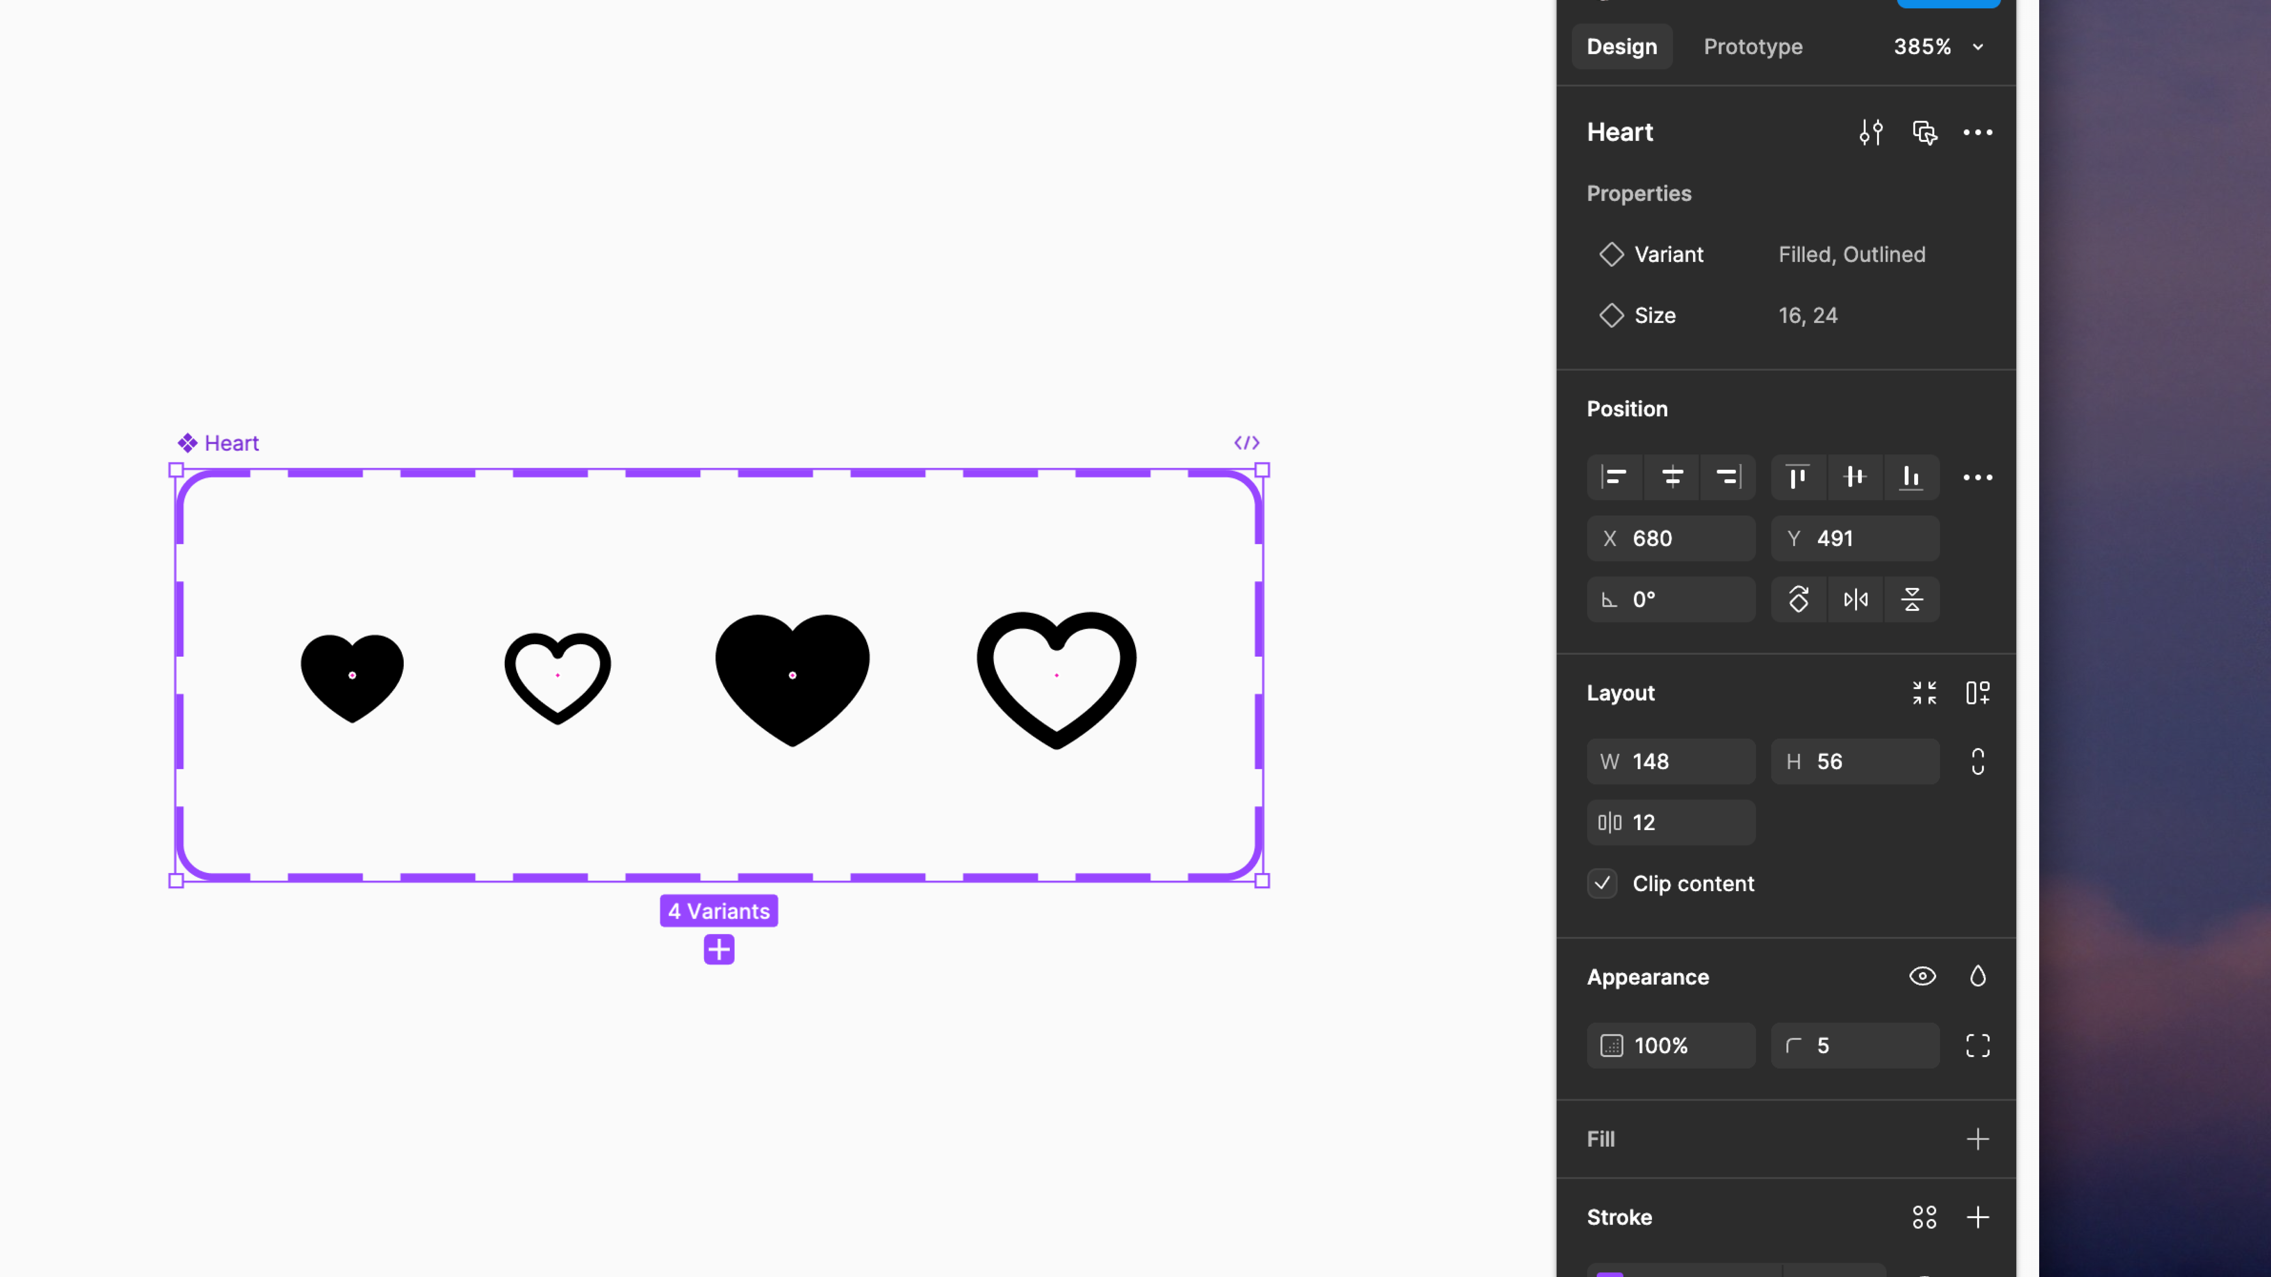The image size is (2271, 1277).
Task: Click the 16, 24 size values
Action: pyautogui.click(x=1807, y=315)
